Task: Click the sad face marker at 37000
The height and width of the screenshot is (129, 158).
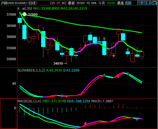Action: click(x=24, y=14)
